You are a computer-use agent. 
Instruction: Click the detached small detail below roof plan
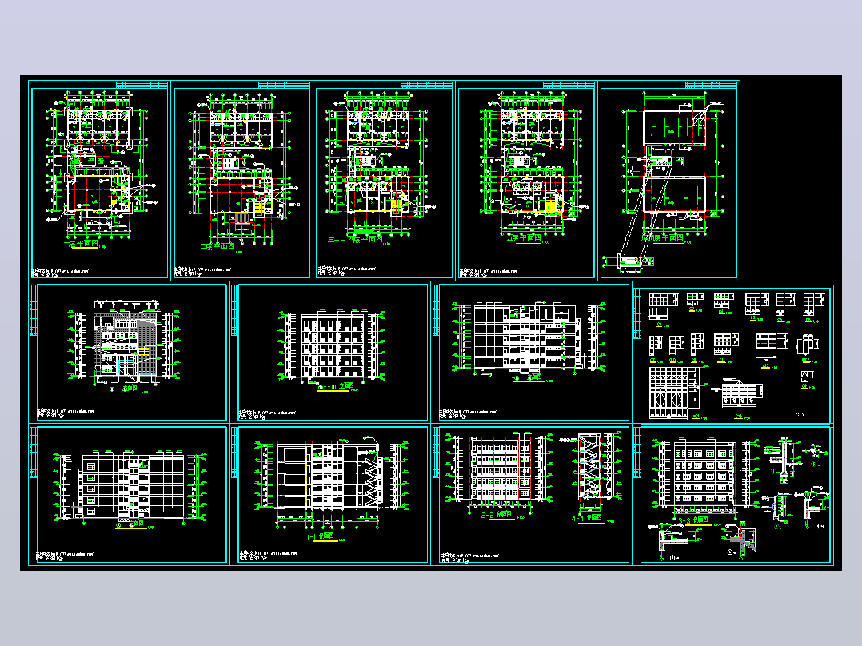(x=629, y=262)
